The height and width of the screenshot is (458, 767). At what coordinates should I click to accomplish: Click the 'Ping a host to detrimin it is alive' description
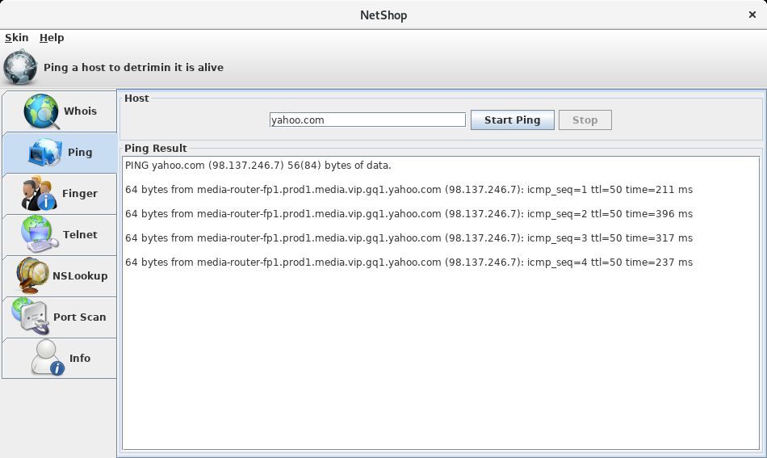point(133,68)
